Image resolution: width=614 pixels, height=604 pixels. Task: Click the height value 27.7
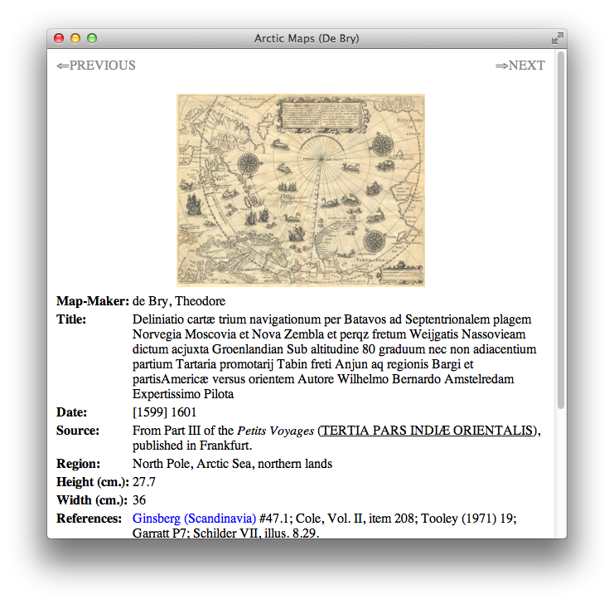144,482
